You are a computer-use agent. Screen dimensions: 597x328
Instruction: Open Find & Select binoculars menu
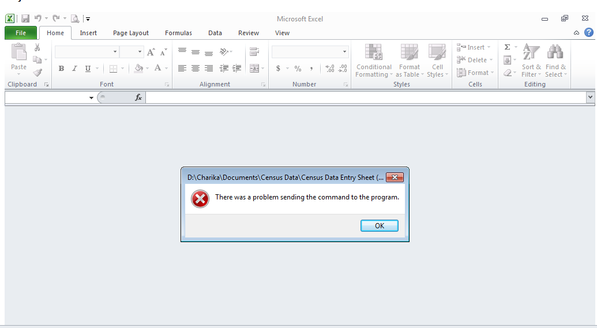click(x=555, y=60)
